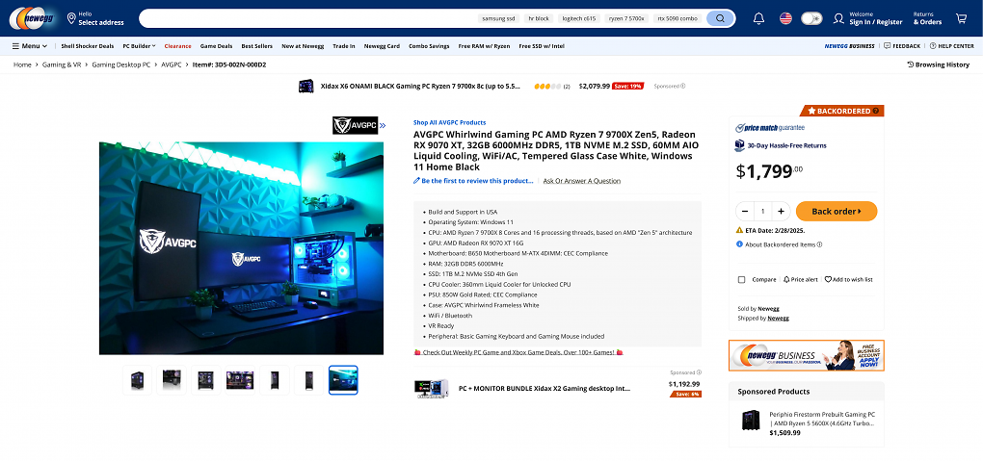Open Newegg Business link
The height and width of the screenshot is (461, 983).
[849, 46]
